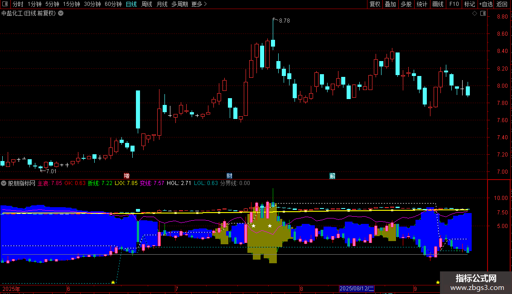Click the 10.00 indicator axis label
This screenshot has width=512, height=294.
point(501,198)
